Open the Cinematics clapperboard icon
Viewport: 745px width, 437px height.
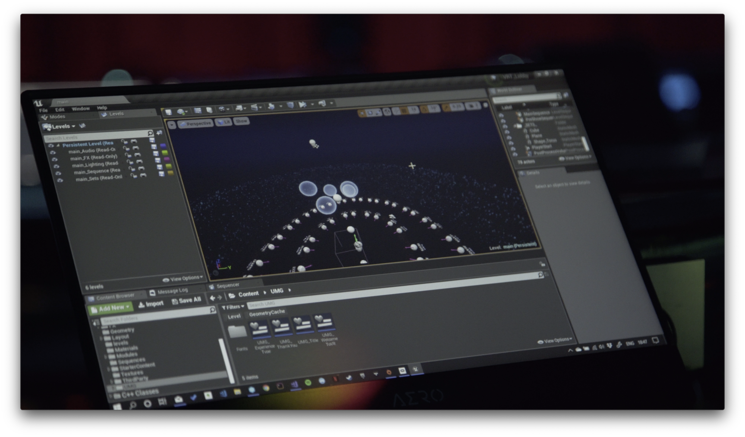254,107
